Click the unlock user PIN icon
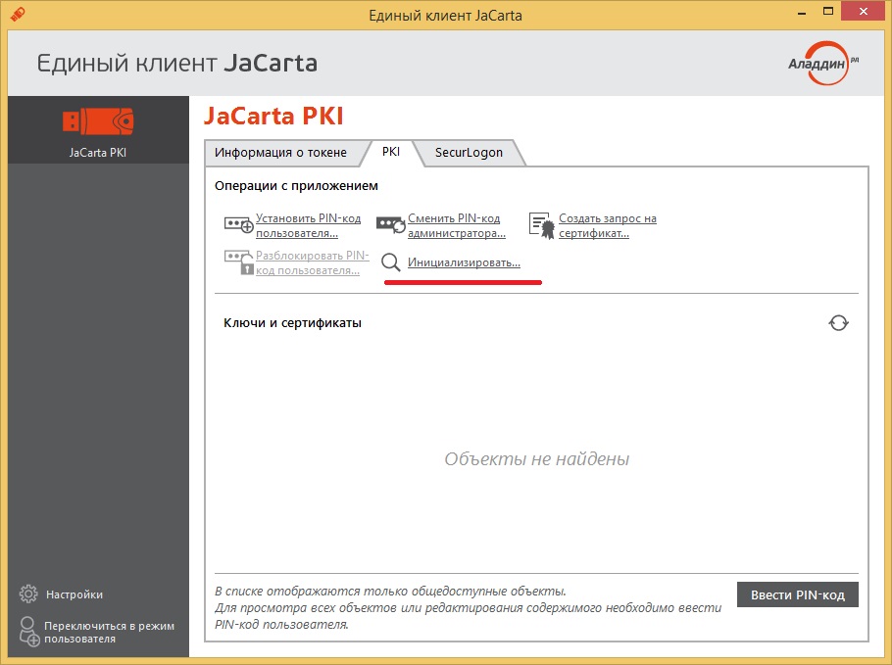892x665 pixels. (239, 262)
